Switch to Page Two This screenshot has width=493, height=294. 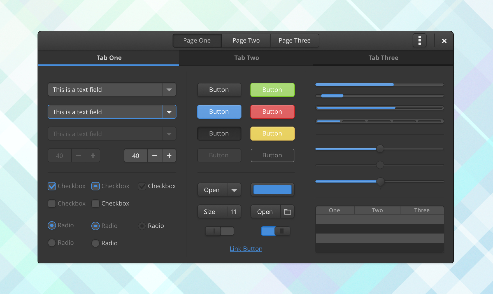(x=246, y=41)
